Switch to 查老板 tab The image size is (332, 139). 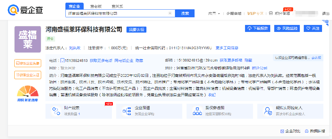click(x=96, y=6)
